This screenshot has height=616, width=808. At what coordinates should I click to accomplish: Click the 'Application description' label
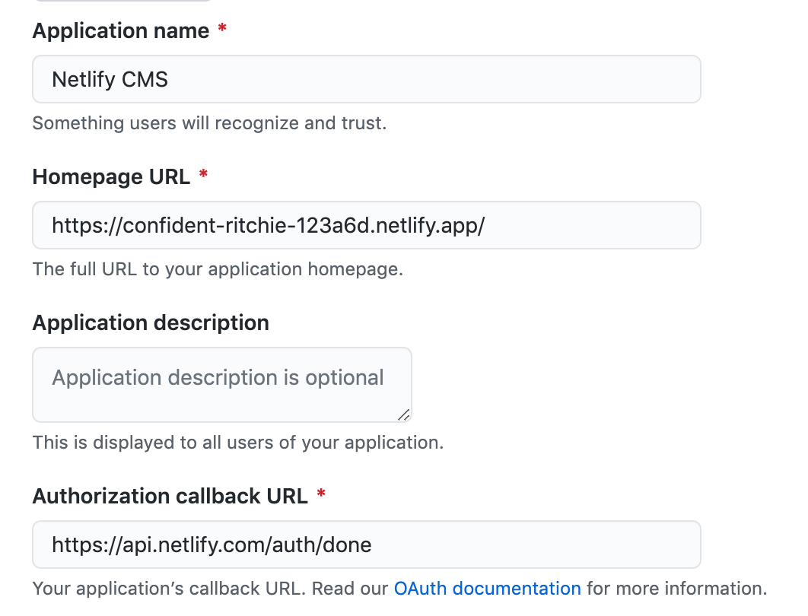151,323
